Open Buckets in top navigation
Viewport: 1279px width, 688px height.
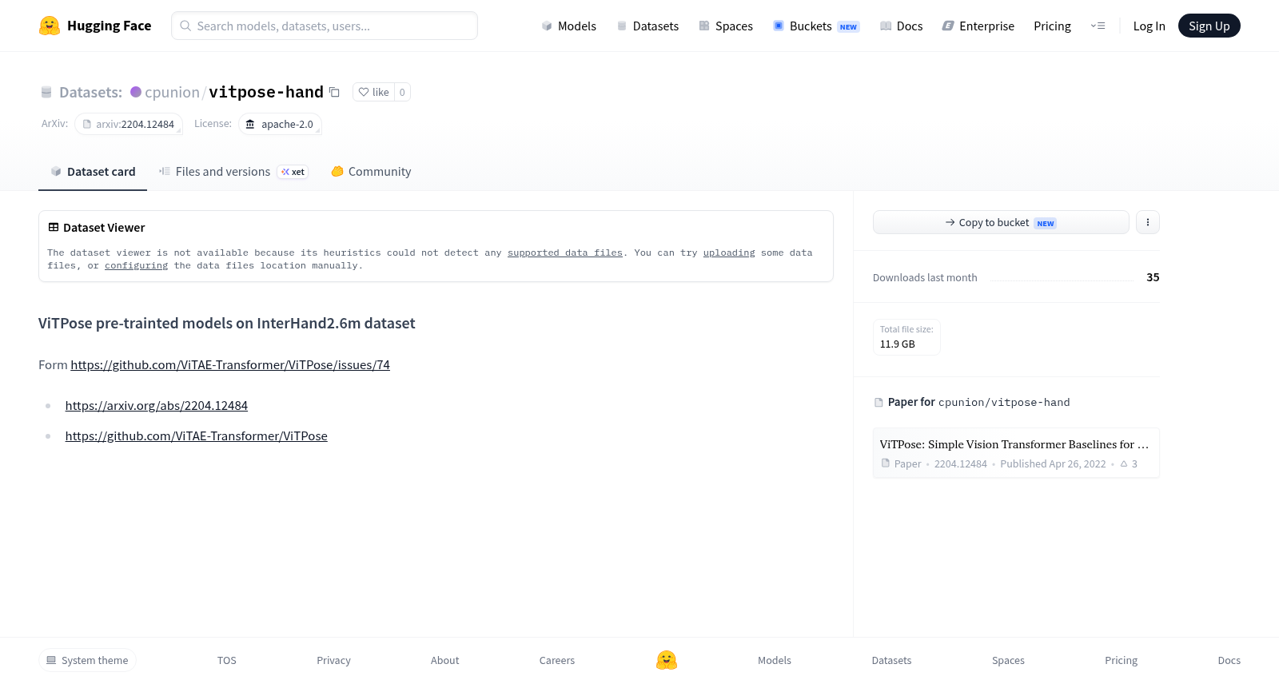click(x=816, y=26)
